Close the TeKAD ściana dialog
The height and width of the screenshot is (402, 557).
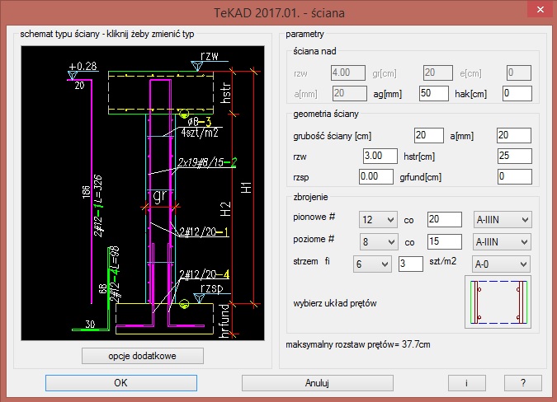540,10
